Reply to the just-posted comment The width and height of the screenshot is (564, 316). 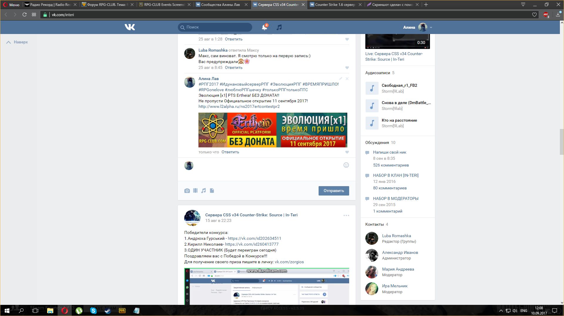[x=230, y=152]
